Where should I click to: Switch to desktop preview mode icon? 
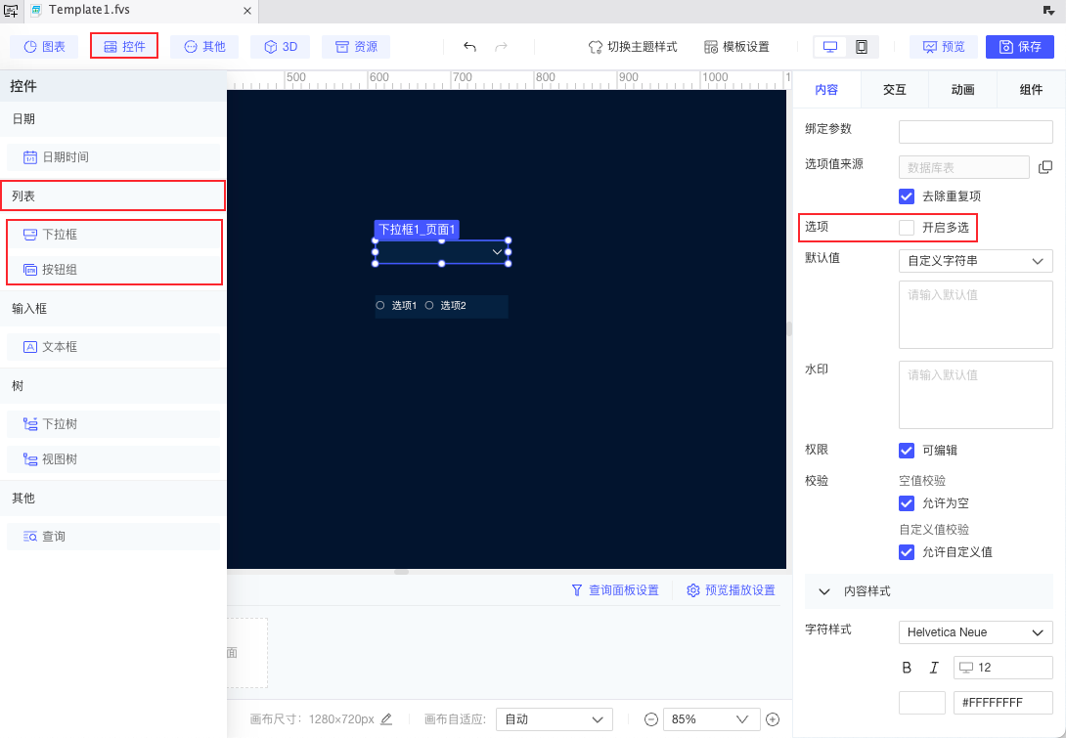[830, 46]
